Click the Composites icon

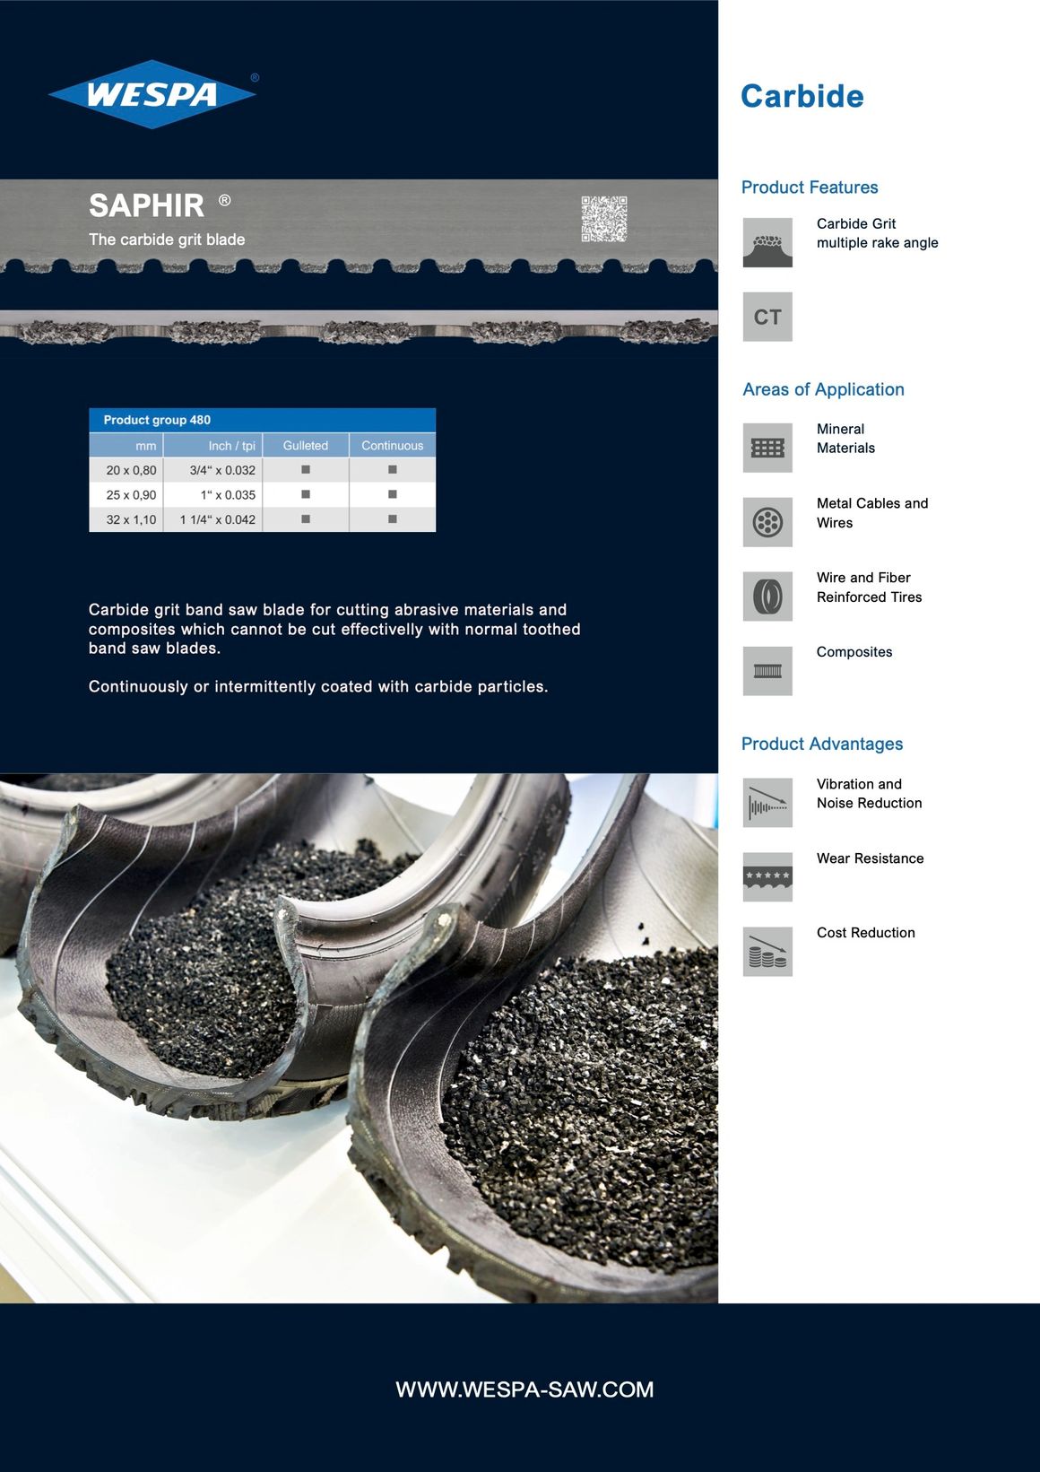pyautogui.click(x=767, y=671)
